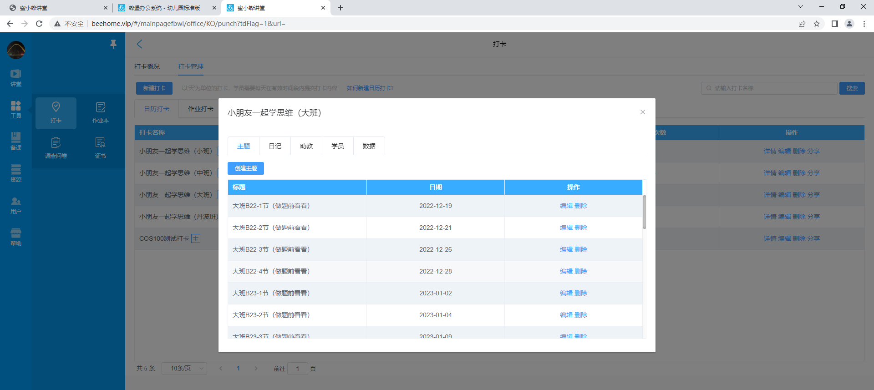Switch to the 日记 tab
This screenshot has width=874, height=390.
point(275,146)
